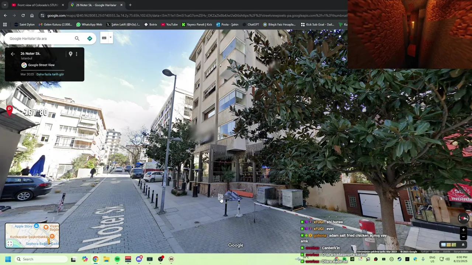472x265 pixels.
Task: Open the Botrix bookmark
Action: [150, 25]
